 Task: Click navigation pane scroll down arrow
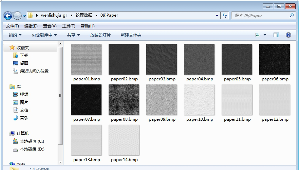60,162
